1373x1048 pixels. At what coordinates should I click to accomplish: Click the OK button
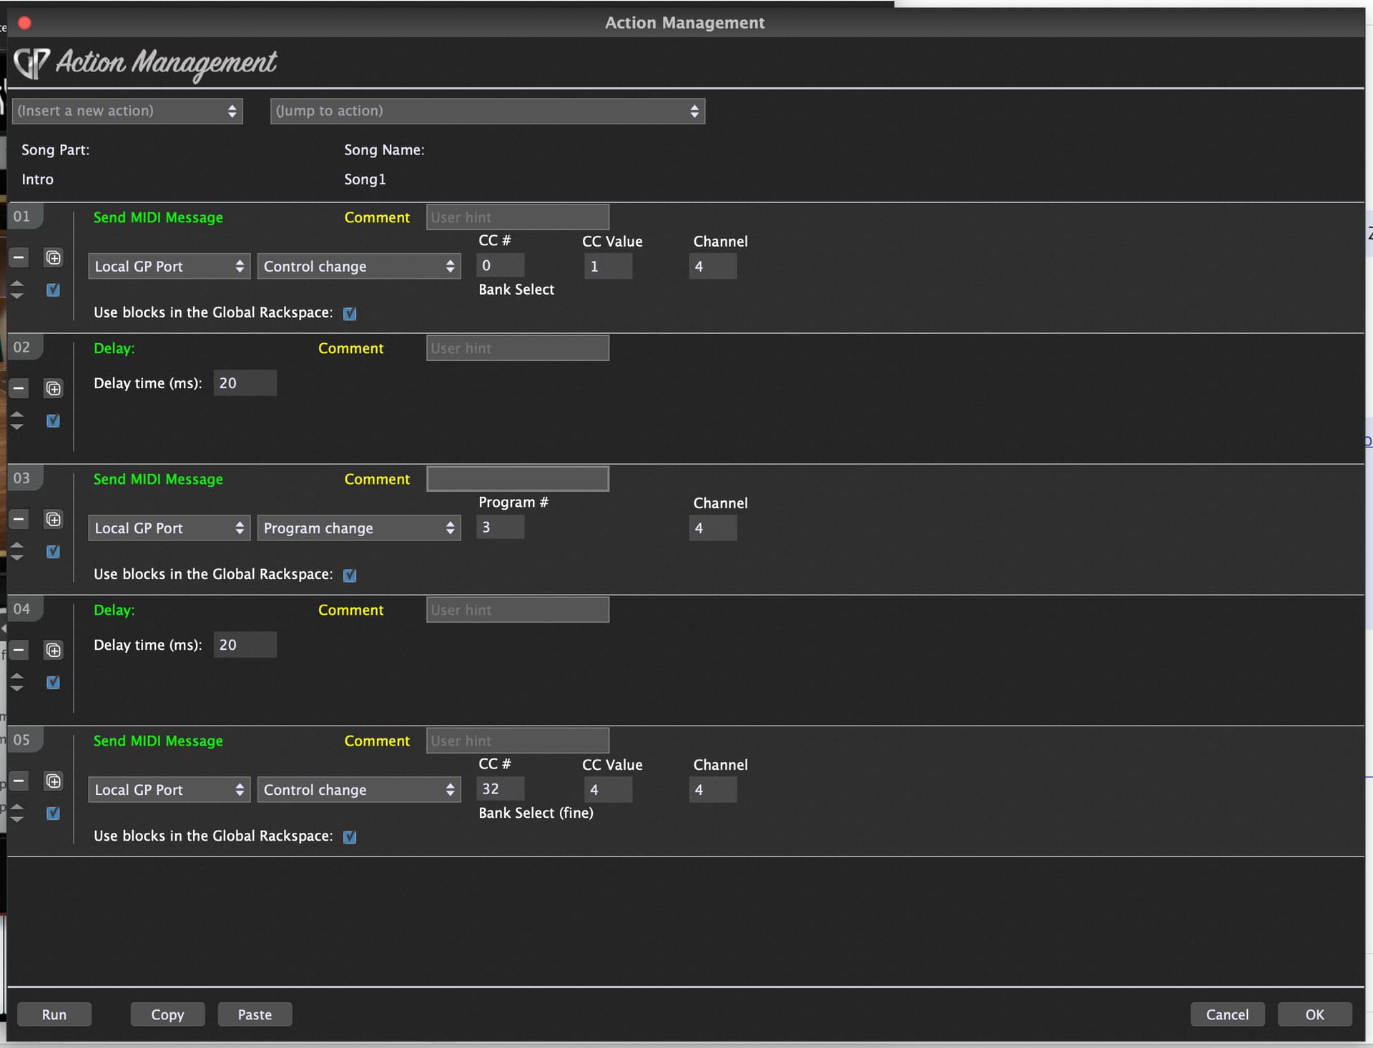1314,1014
